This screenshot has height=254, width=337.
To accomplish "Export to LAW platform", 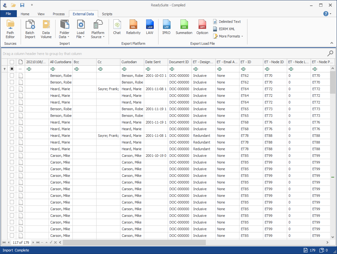I will [x=150, y=27].
